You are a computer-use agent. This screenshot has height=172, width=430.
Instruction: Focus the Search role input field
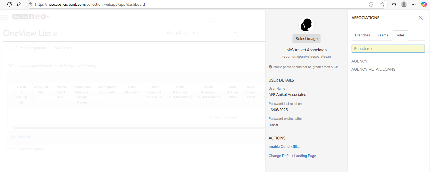(388, 49)
